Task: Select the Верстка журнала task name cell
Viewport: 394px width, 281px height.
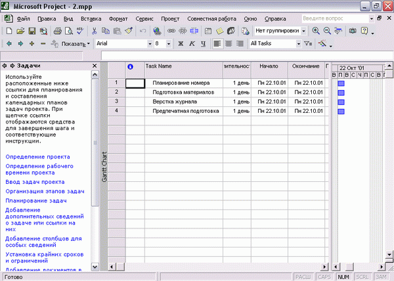Action: coord(184,102)
